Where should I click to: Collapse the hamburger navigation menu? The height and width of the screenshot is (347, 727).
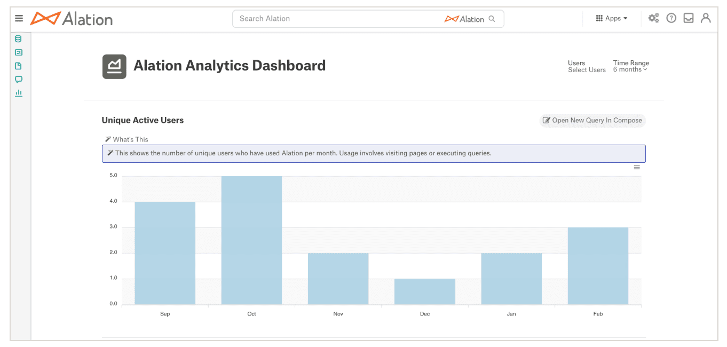point(19,18)
